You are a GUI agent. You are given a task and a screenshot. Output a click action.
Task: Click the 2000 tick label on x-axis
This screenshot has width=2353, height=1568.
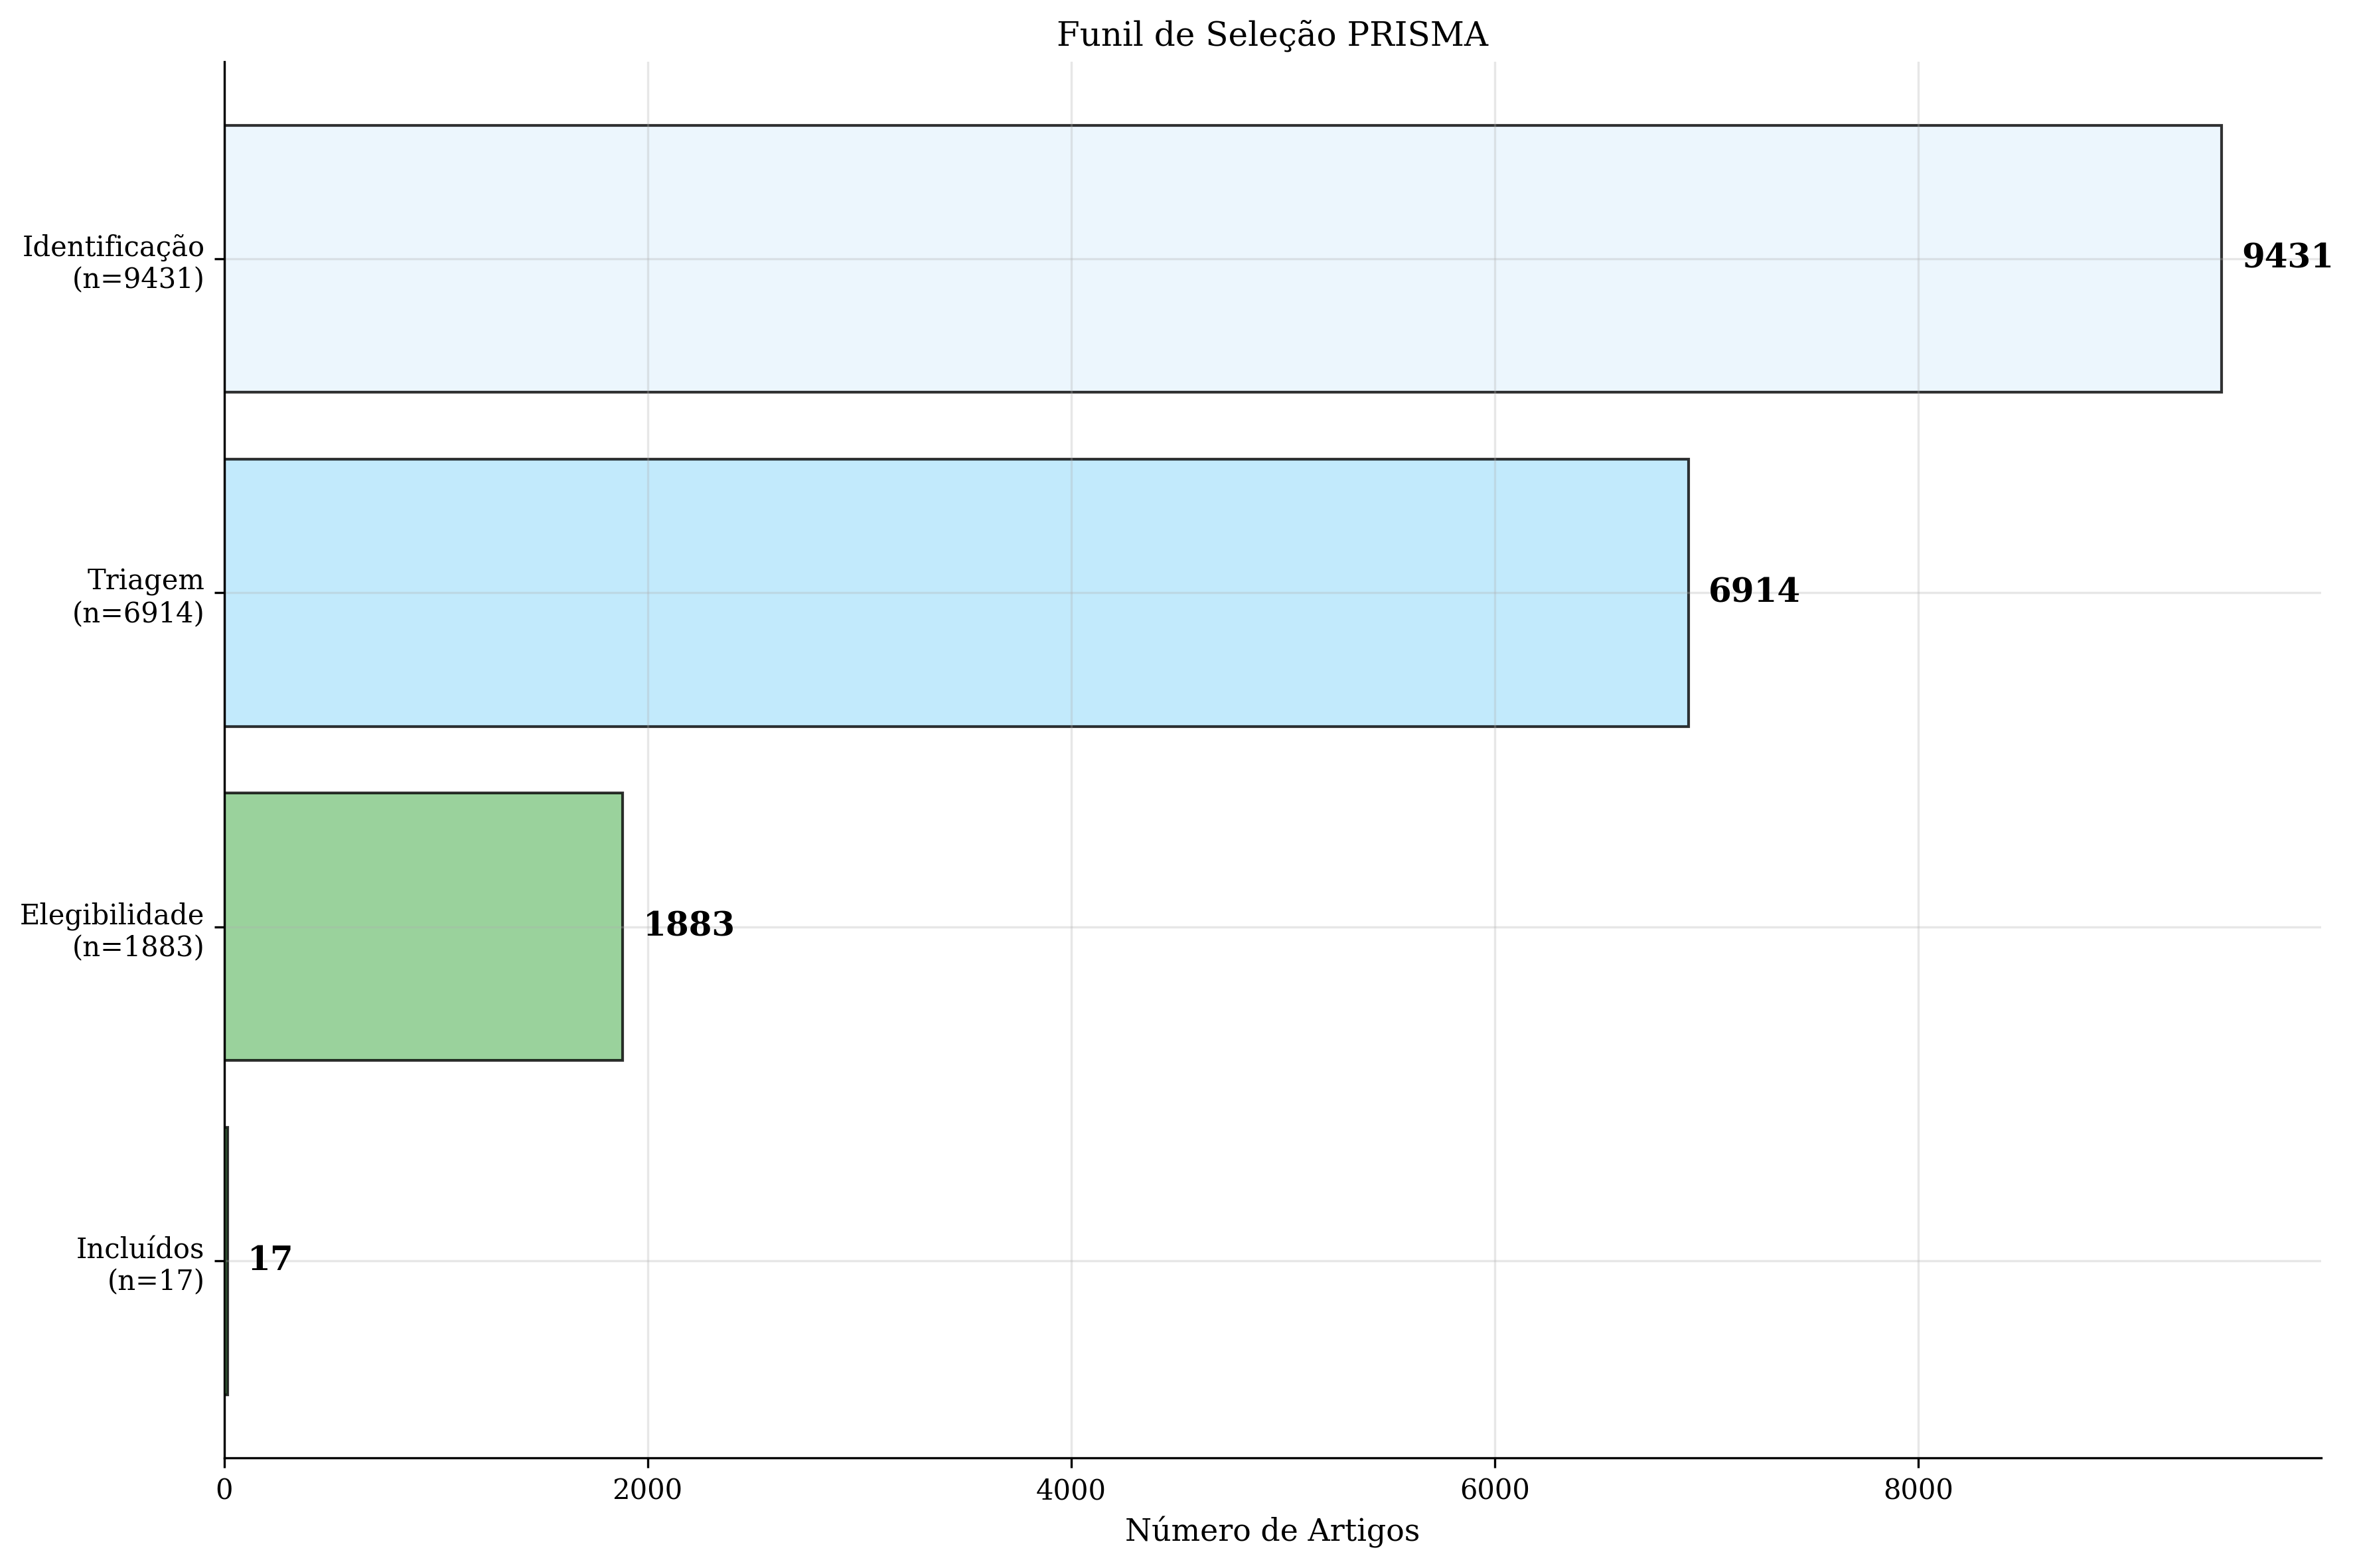point(647,1490)
